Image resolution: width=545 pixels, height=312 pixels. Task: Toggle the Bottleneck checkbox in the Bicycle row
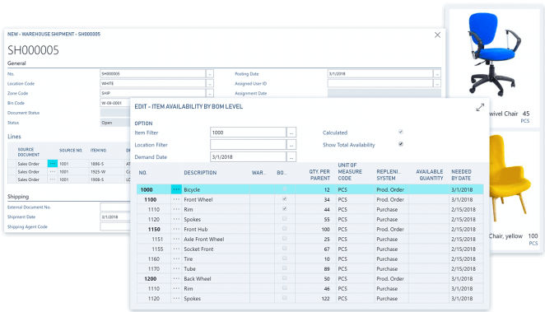(285, 189)
